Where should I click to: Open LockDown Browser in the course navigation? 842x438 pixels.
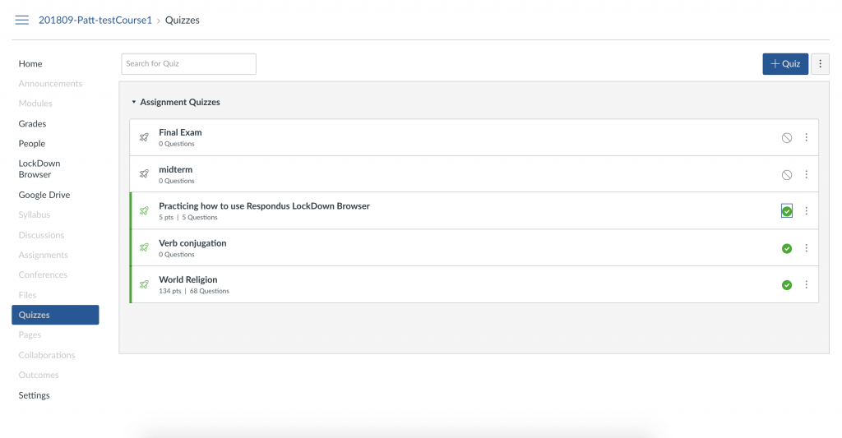pos(39,168)
